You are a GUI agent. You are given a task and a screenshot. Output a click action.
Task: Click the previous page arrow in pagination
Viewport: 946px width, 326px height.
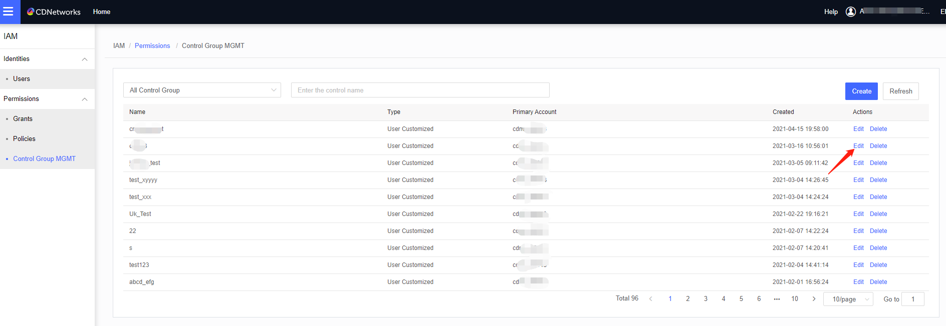pyautogui.click(x=650, y=299)
